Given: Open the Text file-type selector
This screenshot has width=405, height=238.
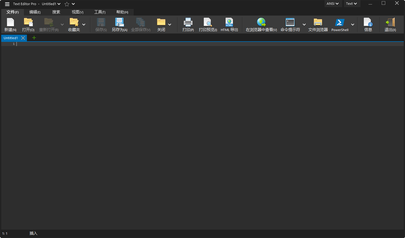Looking at the screenshot, I should 351,4.
